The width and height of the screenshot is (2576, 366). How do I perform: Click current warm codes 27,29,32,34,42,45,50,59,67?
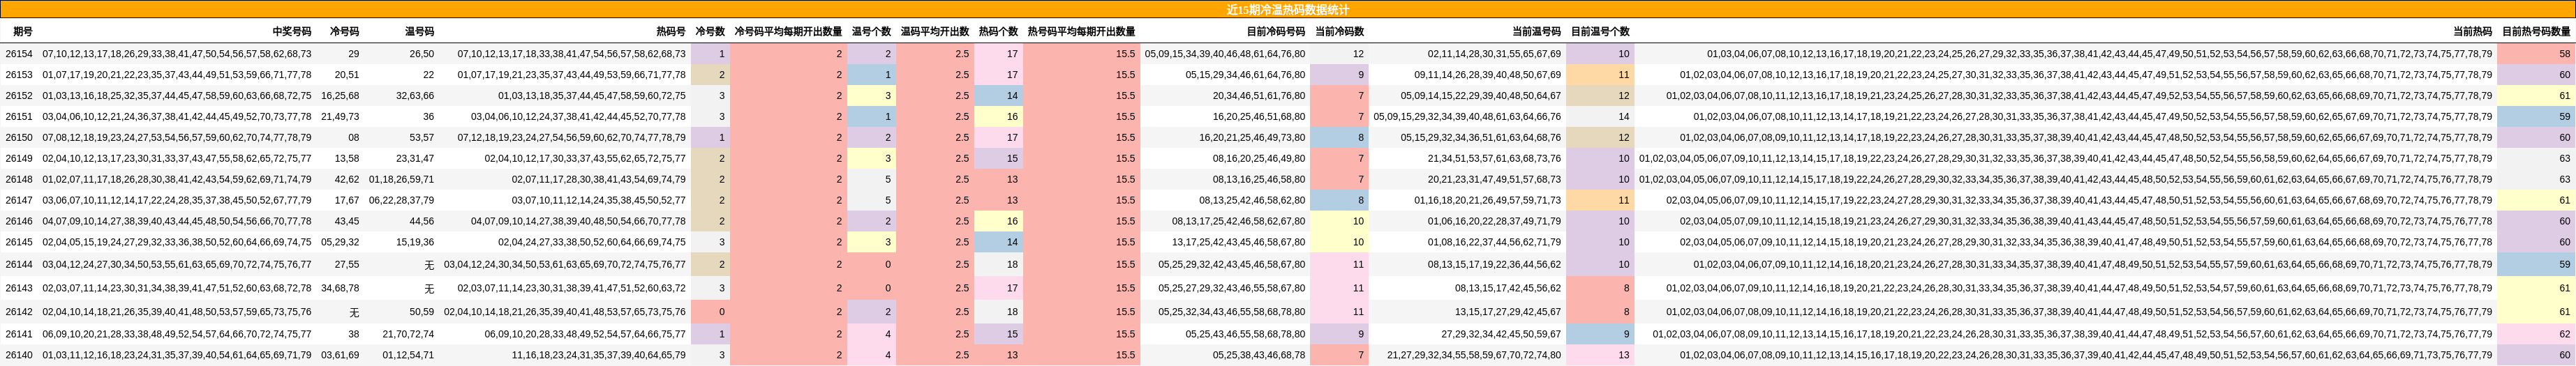pos(1501,334)
